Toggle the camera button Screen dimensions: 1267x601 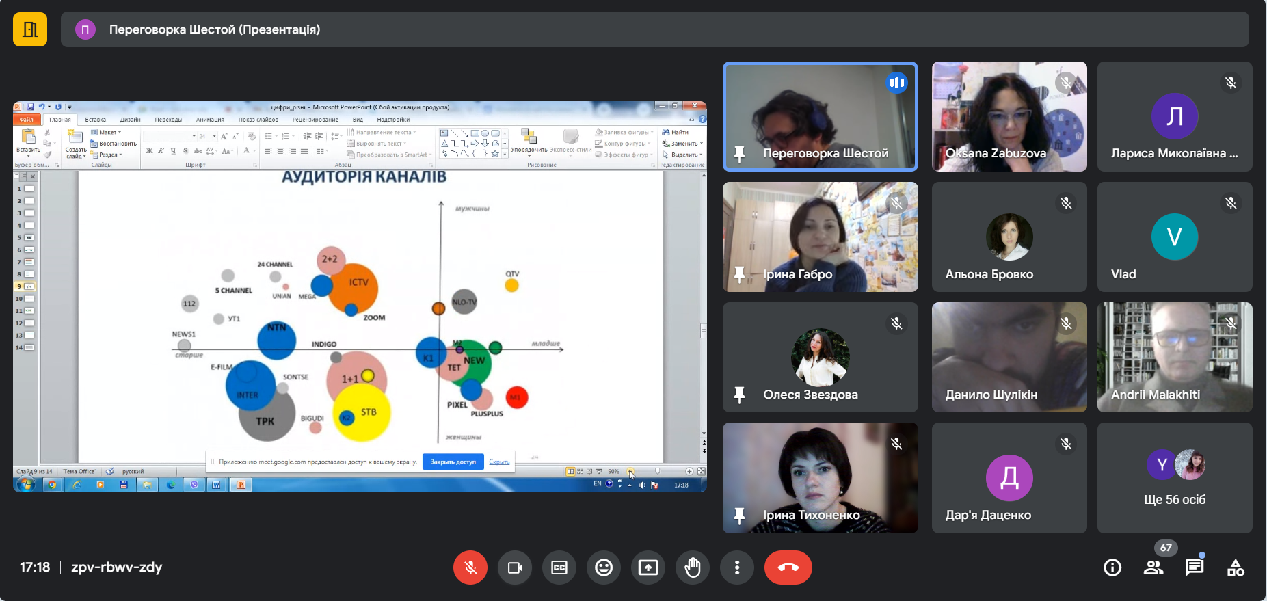(515, 567)
